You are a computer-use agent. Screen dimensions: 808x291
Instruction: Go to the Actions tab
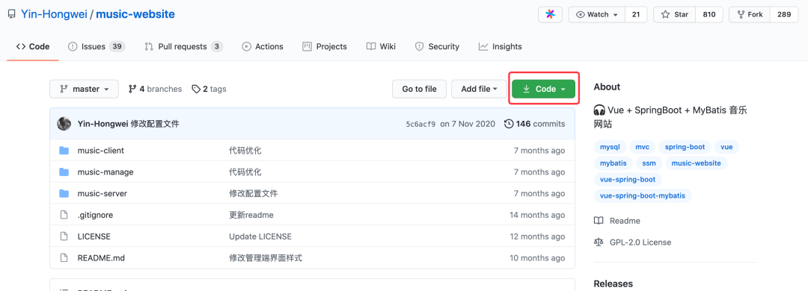[x=263, y=46]
